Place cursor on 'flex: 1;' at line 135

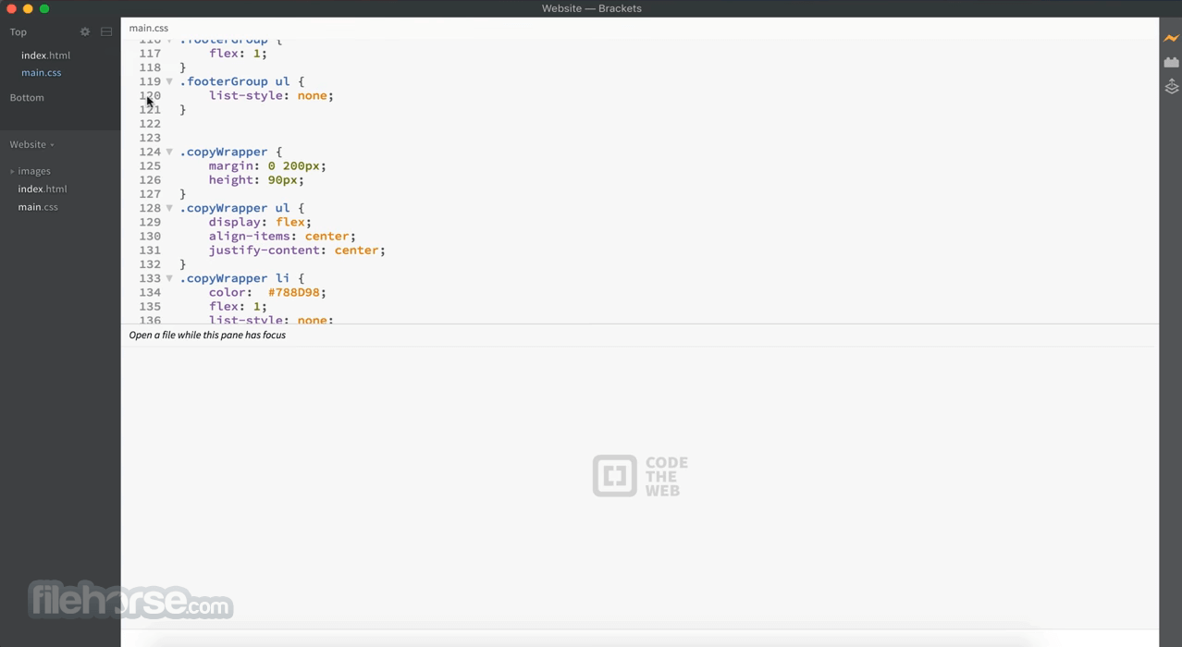pos(238,307)
